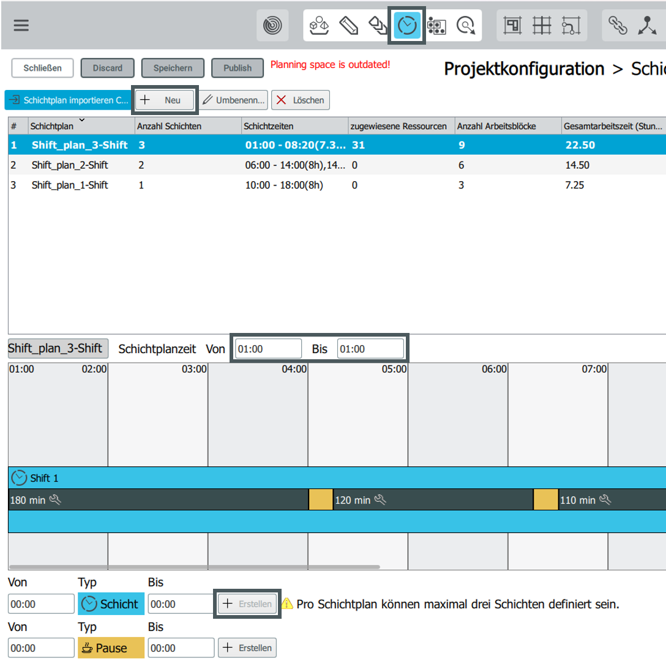The width and height of the screenshot is (666, 661).
Task: Click the Discard button
Action: coord(108,68)
